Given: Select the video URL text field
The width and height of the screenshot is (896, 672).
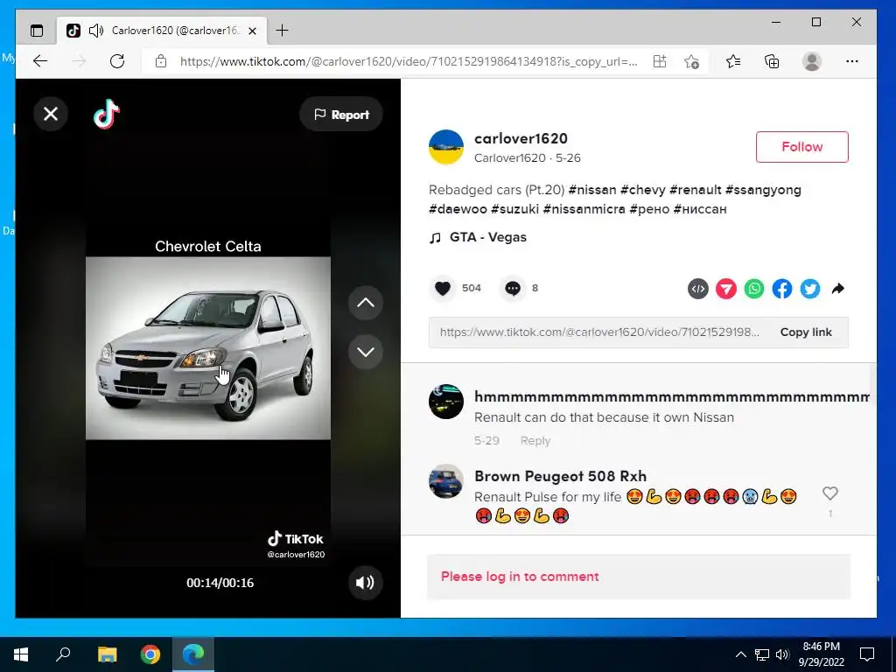Looking at the screenshot, I should pyautogui.click(x=598, y=332).
